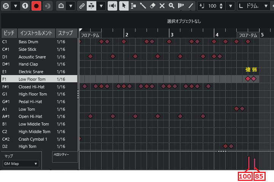Open the Auto-Scroll settings dropdown arrow

coord(101,6)
